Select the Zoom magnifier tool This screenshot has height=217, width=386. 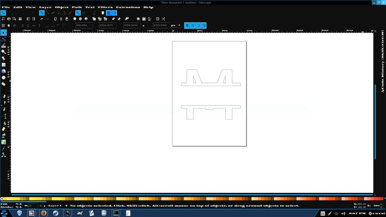3,52
